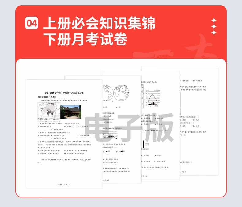The image size is (242, 207).
Task: Click the white "04" number badge
Action: (x=32, y=23)
